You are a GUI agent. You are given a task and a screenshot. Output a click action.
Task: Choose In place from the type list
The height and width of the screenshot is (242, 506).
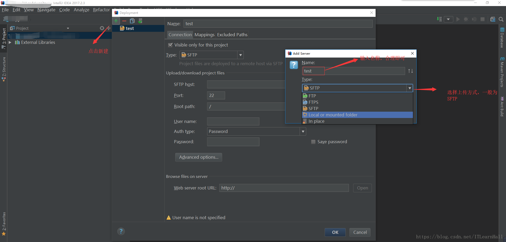(357, 121)
